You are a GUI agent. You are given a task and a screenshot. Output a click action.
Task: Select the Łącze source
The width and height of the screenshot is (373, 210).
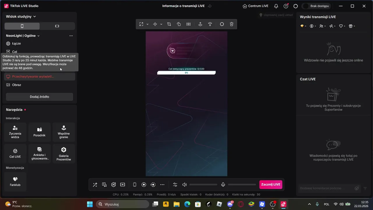click(40, 43)
